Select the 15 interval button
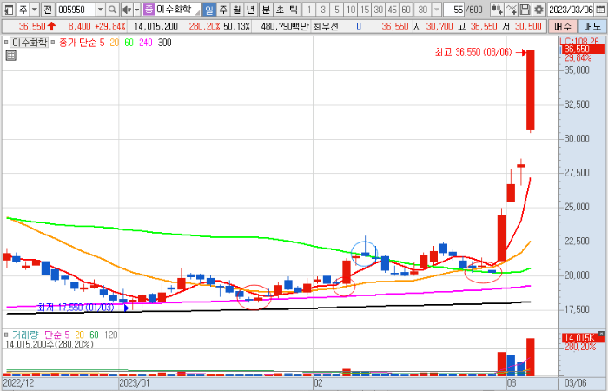This screenshot has height=391, width=608. [365, 9]
